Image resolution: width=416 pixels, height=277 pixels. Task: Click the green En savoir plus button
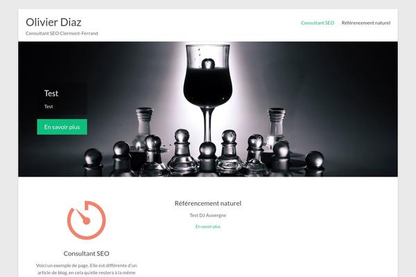(62, 127)
